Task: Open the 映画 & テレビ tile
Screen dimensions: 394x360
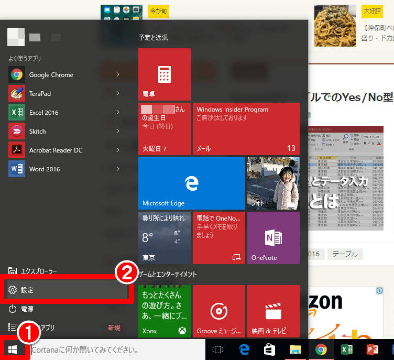Action: pos(273,311)
